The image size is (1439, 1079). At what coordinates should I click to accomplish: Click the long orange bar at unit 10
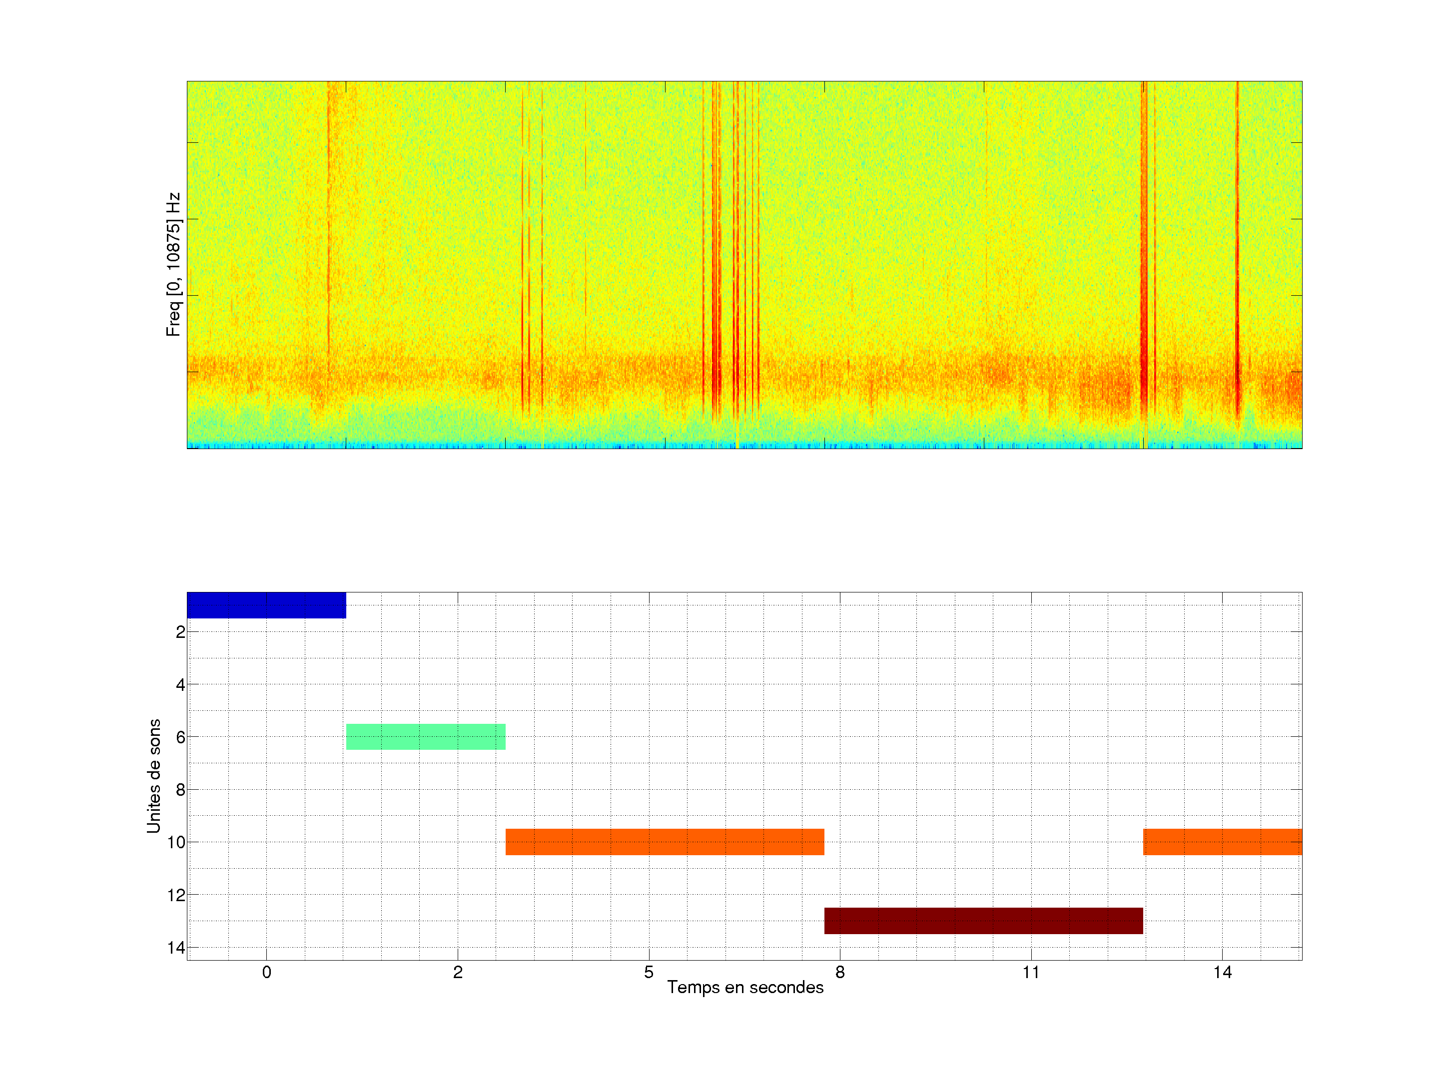tap(664, 842)
